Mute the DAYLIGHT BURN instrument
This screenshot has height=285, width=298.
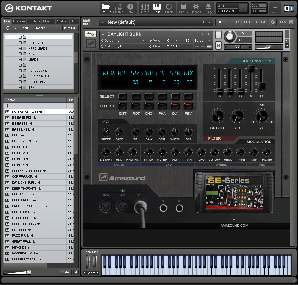pos(218,45)
